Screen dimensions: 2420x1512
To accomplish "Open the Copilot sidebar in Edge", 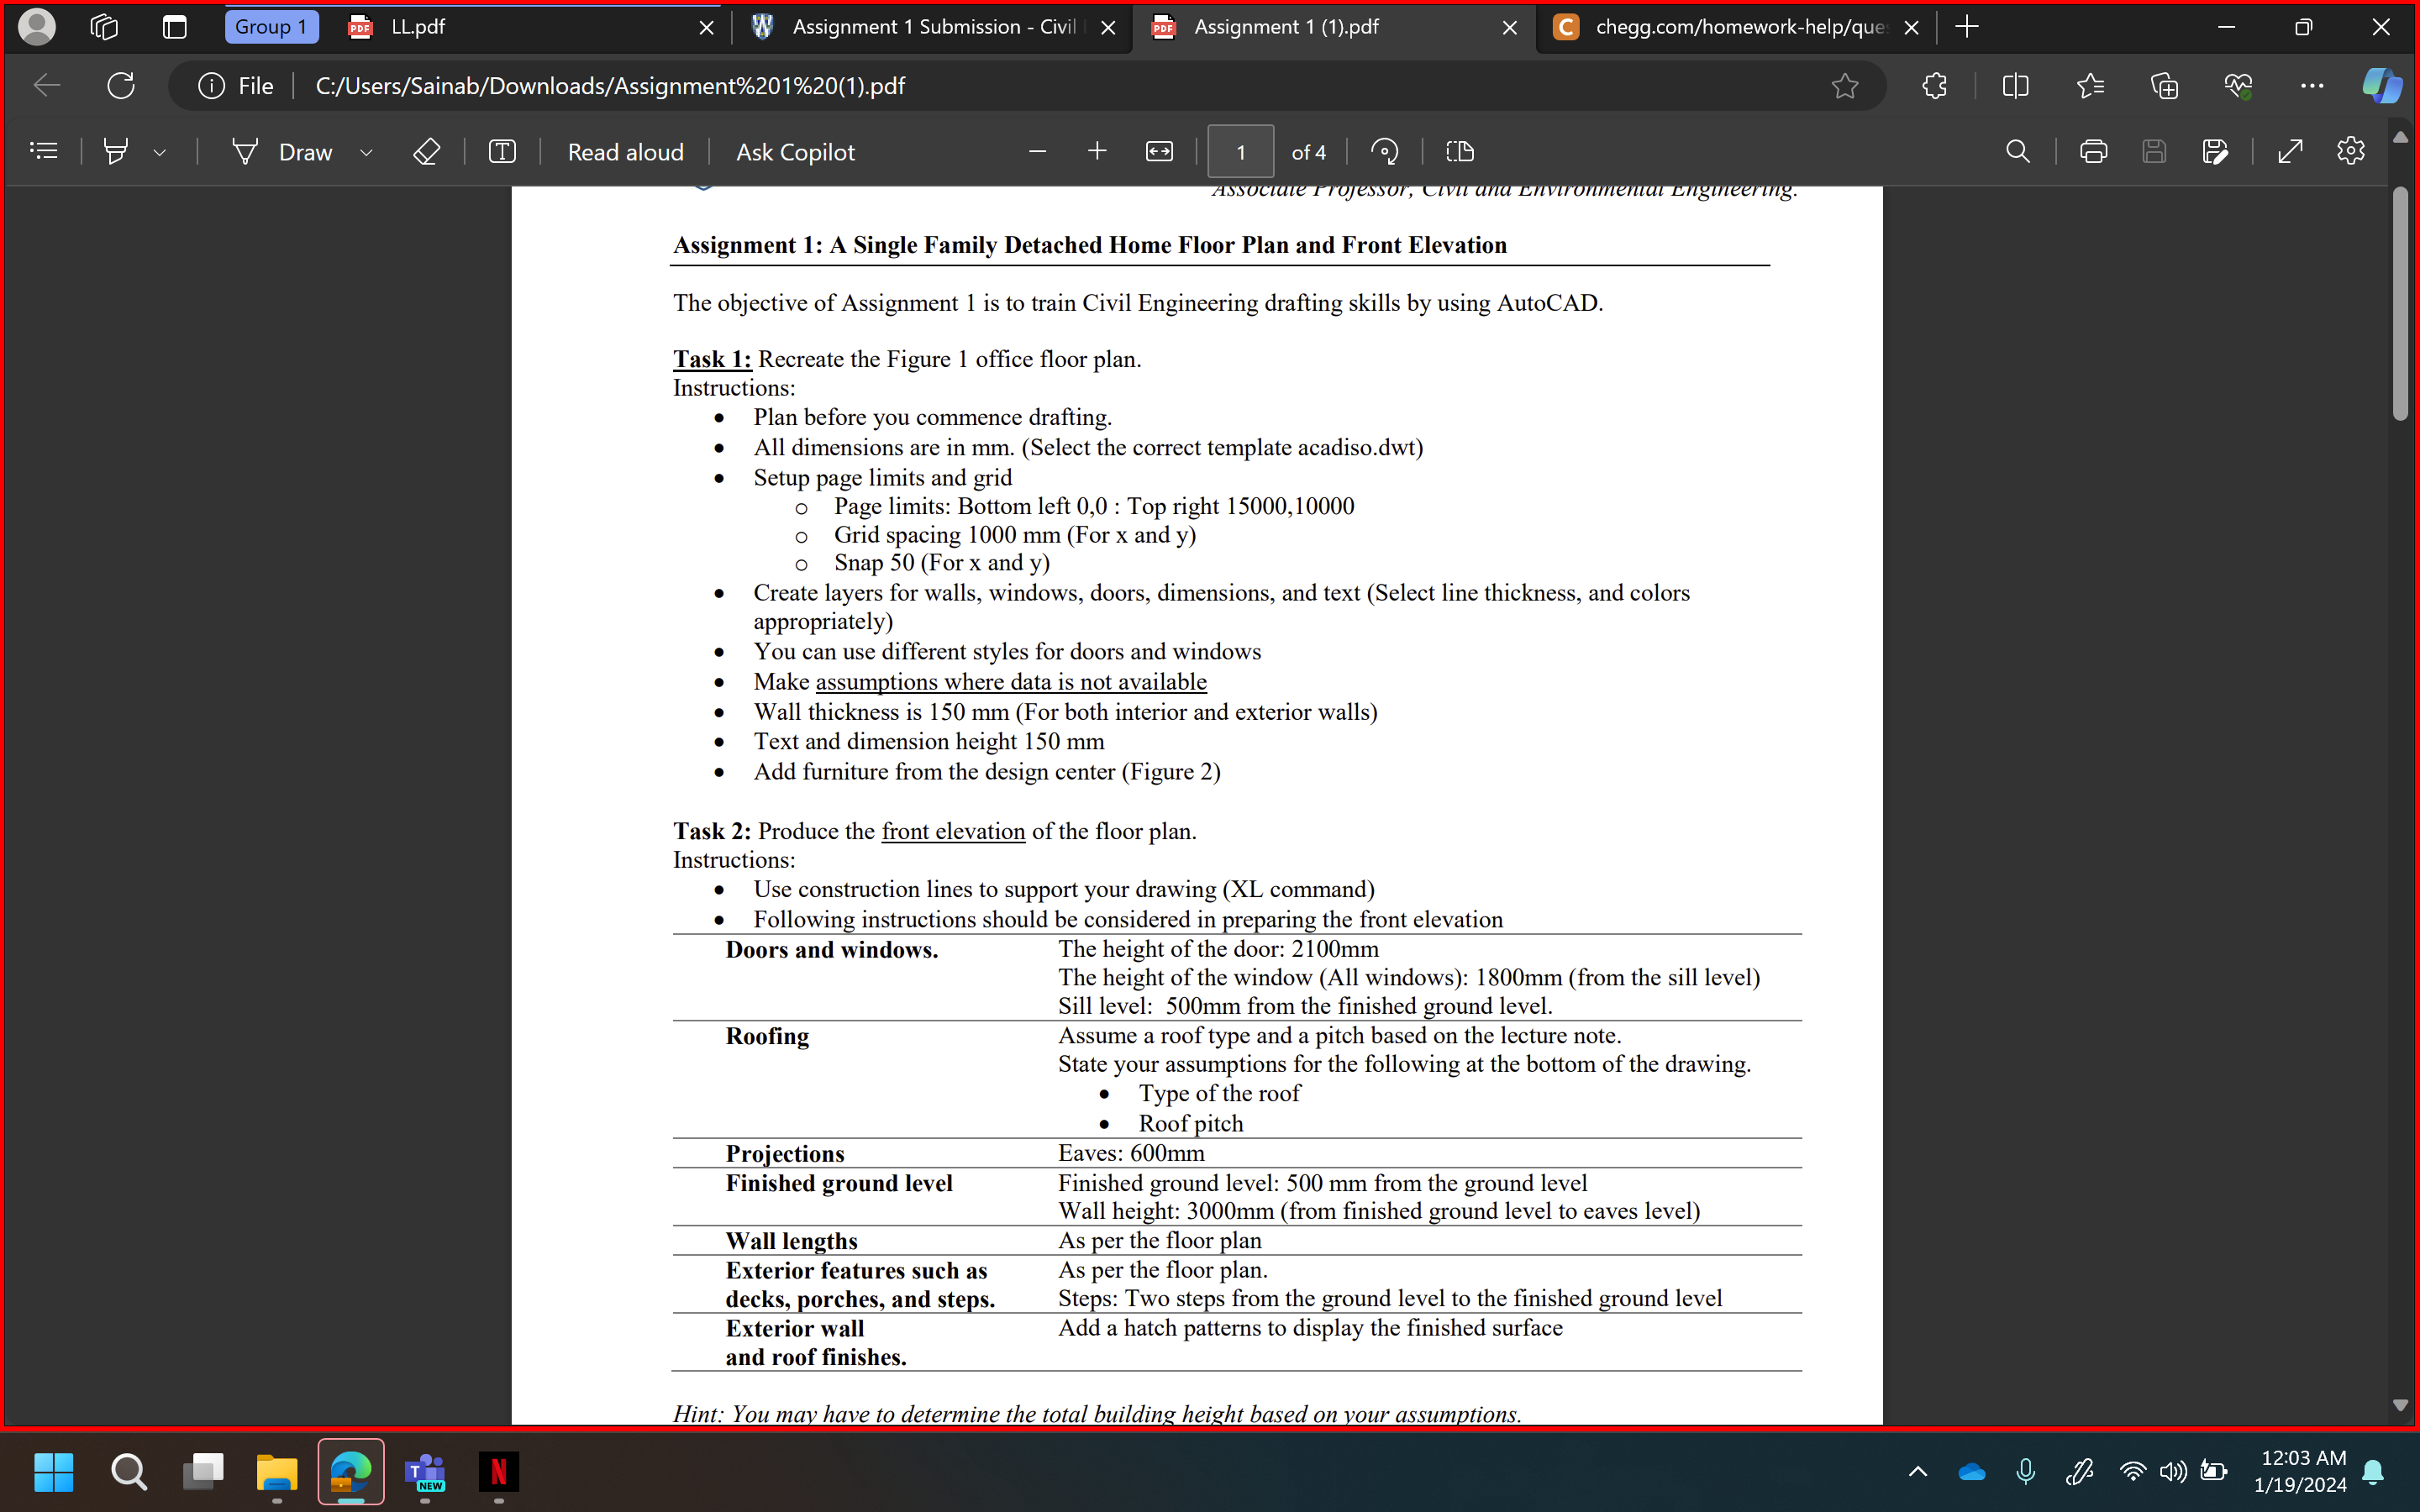I will pyautogui.click(x=2383, y=86).
